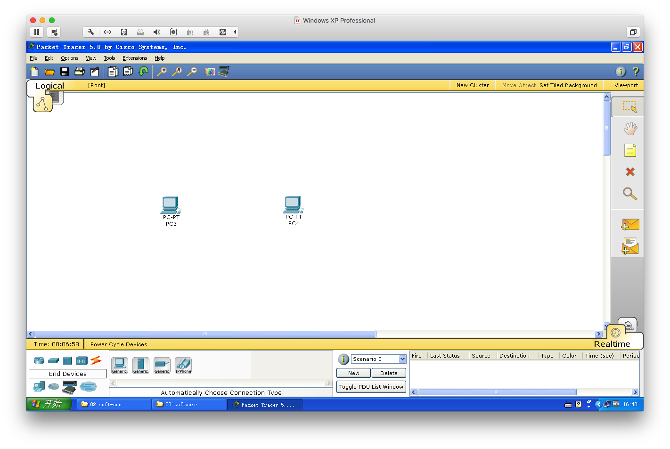Switch to Simulation mode tab behind Realtime
Viewport: 670px width, 449px height.
tap(628, 325)
